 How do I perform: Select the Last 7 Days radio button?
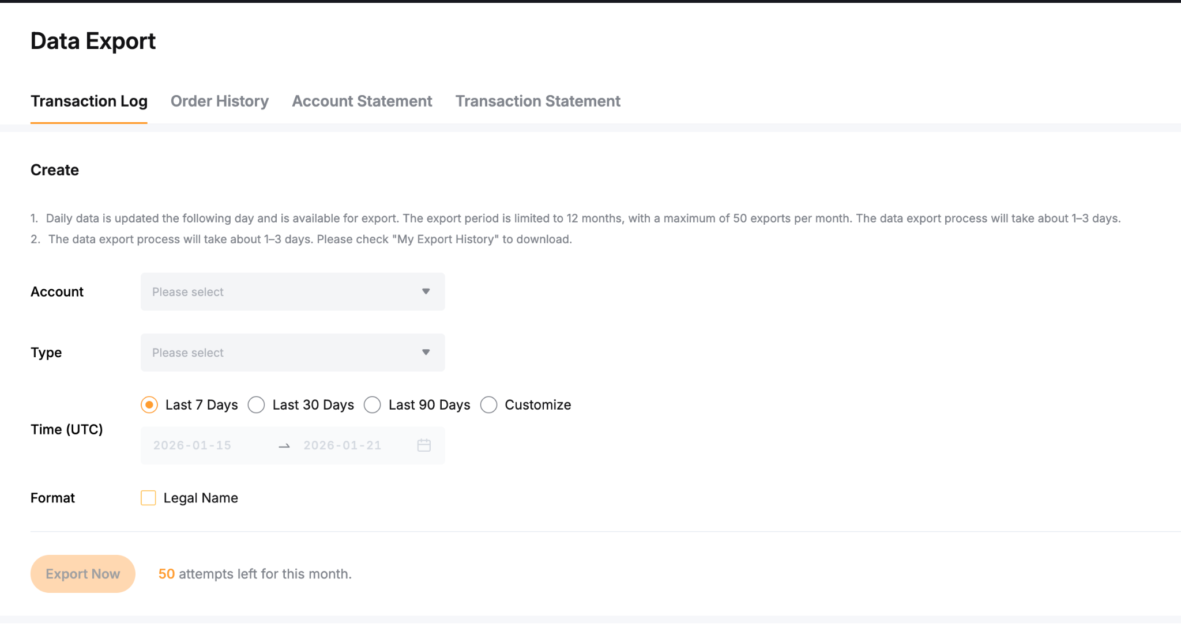coord(149,405)
